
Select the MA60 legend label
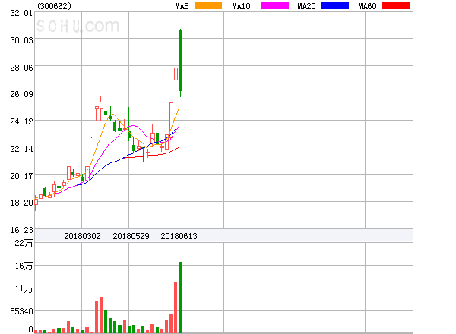point(367,6)
